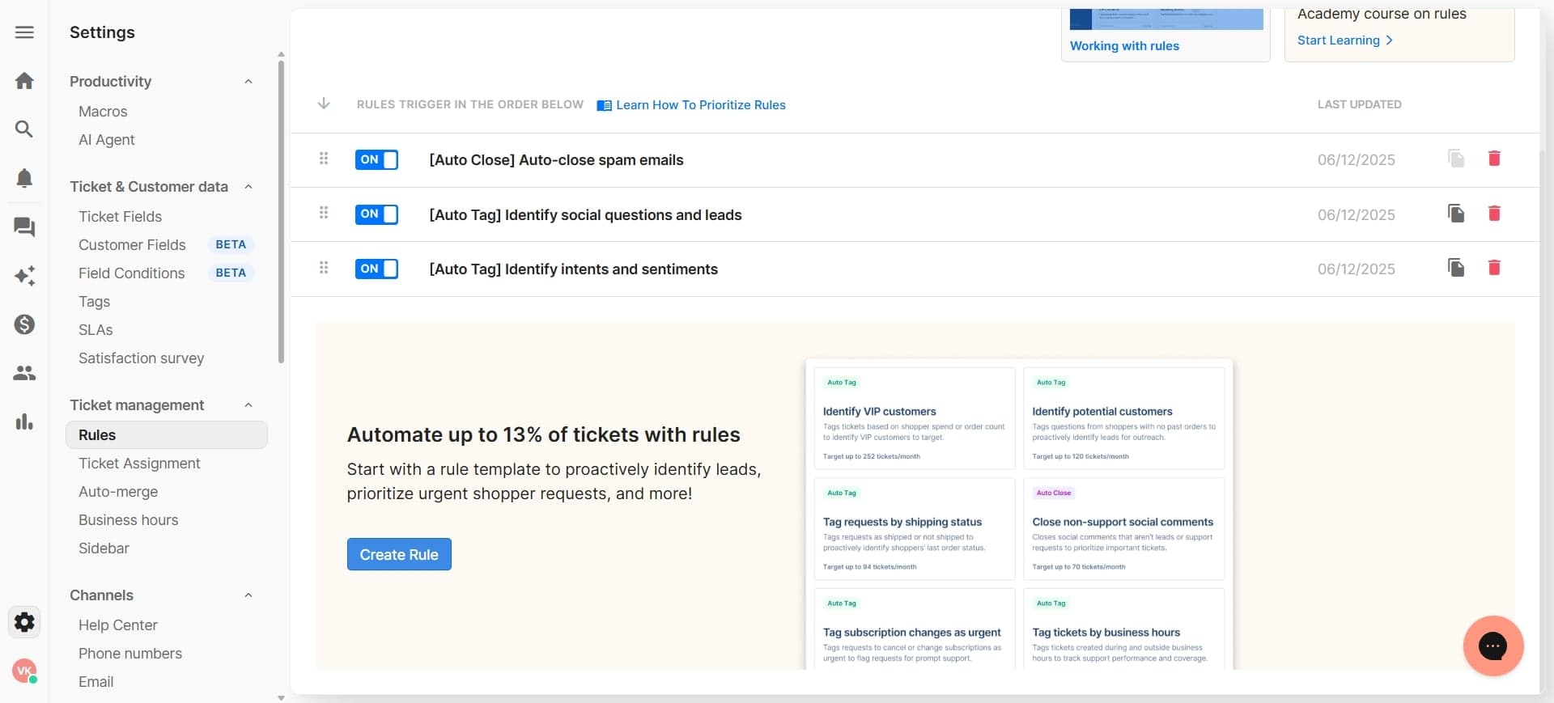
Task: Click the Create Rule button
Action: coord(399,554)
